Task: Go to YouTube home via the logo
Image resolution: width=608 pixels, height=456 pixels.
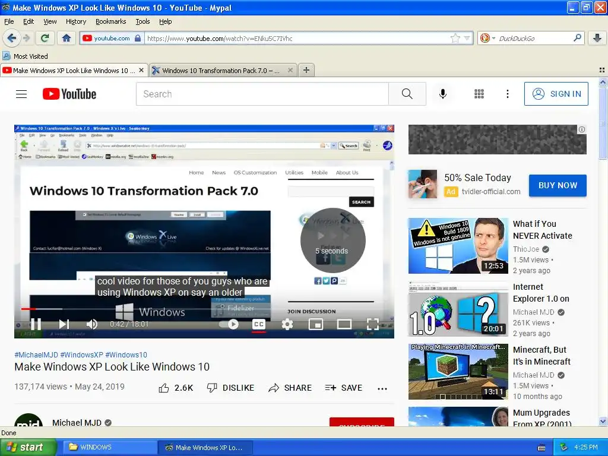Action: (x=69, y=94)
